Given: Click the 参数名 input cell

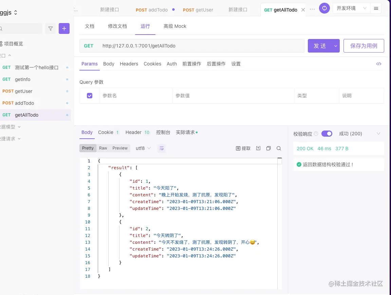Looking at the screenshot, I should click(x=136, y=96).
